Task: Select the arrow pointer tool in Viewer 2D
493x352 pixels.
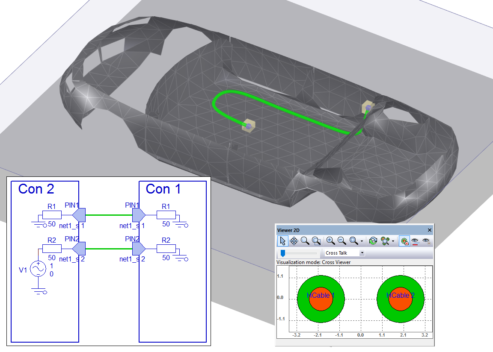Action: [x=283, y=241]
